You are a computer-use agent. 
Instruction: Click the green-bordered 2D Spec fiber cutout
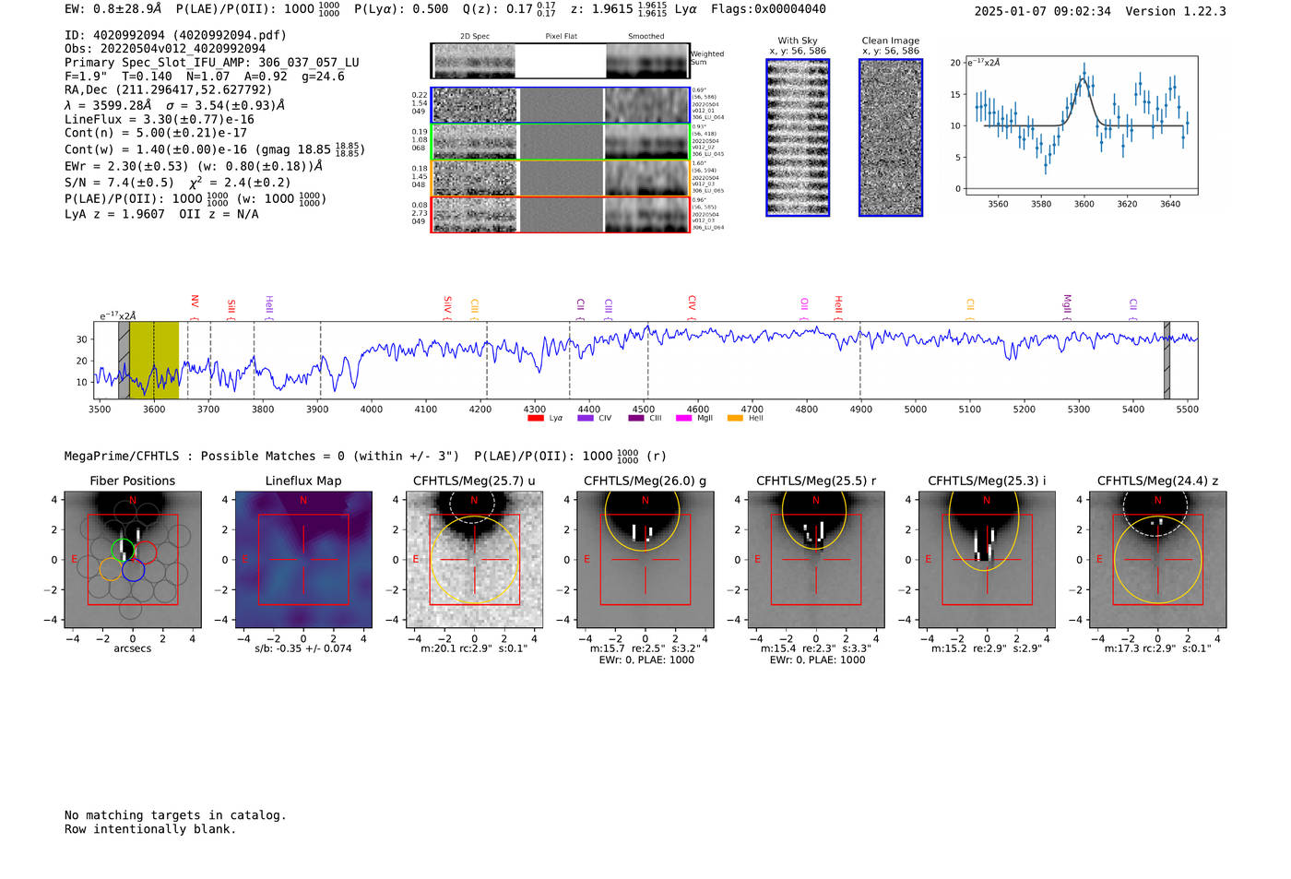tap(475, 142)
